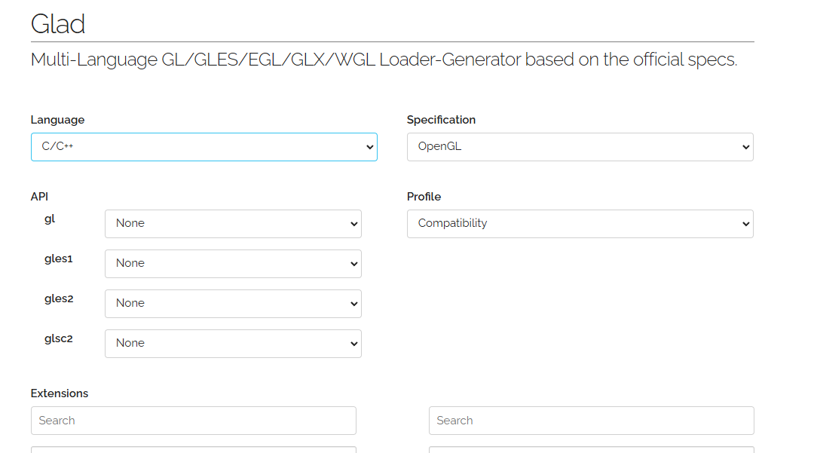The width and height of the screenshot is (817, 453).
Task: Expand the Profile dropdown showing Compatibility
Action: [580, 224]
